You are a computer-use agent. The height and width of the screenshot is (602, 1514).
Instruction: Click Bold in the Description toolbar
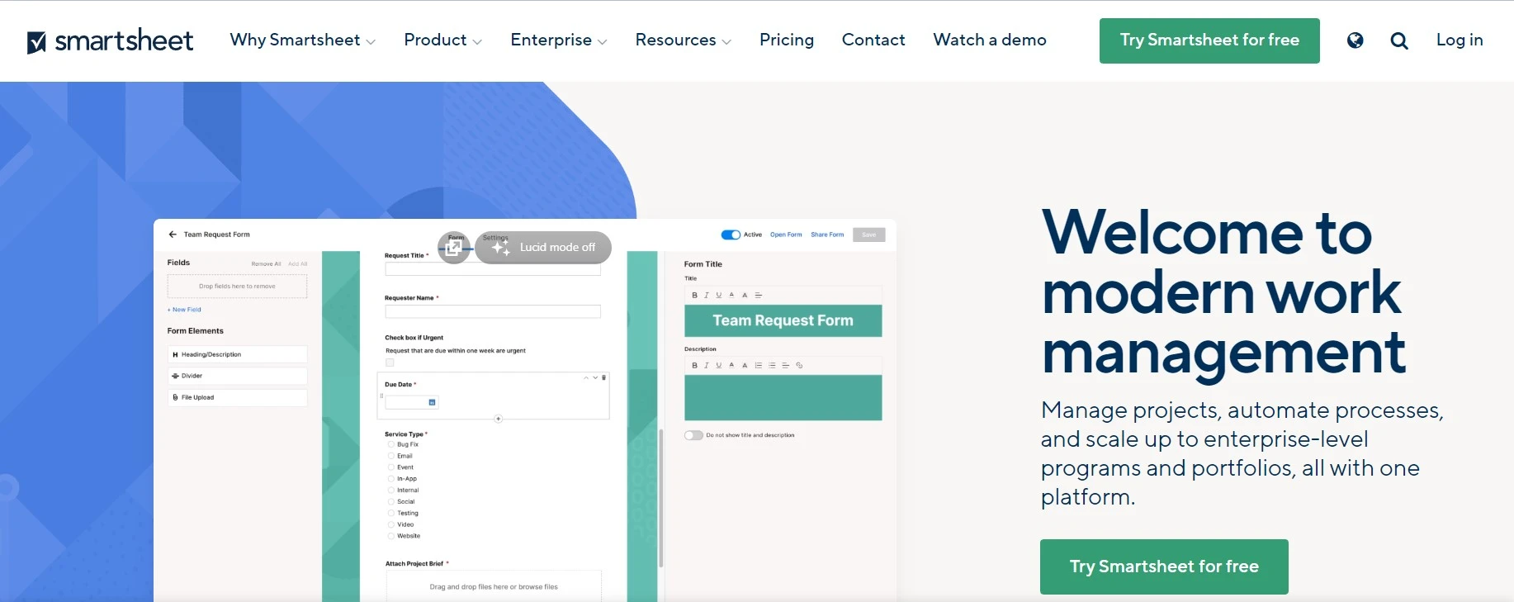point(694,365)
